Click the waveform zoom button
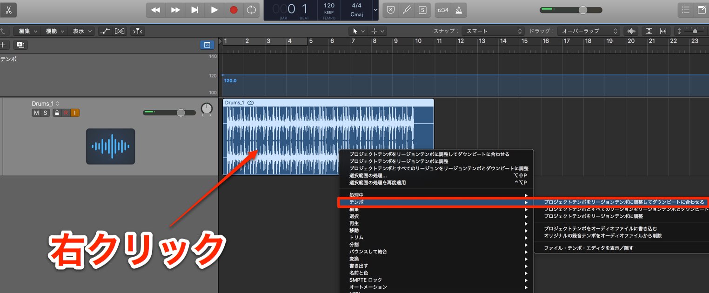This screenshot has width=709, height=293. (x=631, y=31)
